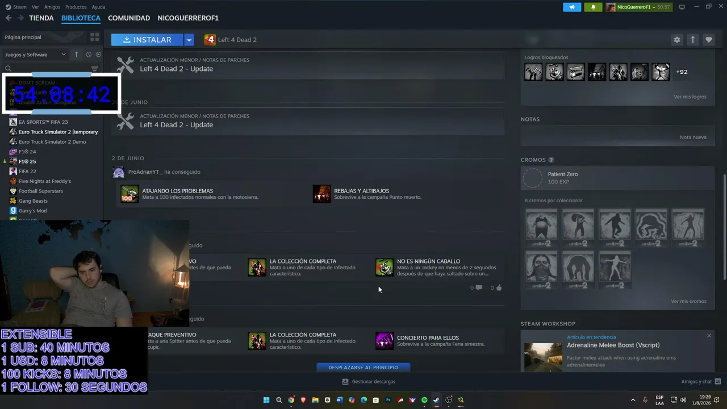Open the +92 locked achievements count
This screenshot has width=727, height=409.
point(682,72)
